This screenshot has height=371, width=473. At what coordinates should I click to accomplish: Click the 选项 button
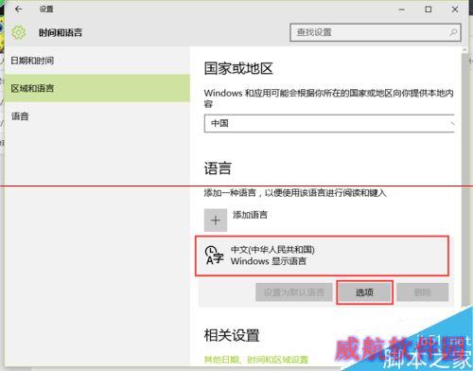364,292
